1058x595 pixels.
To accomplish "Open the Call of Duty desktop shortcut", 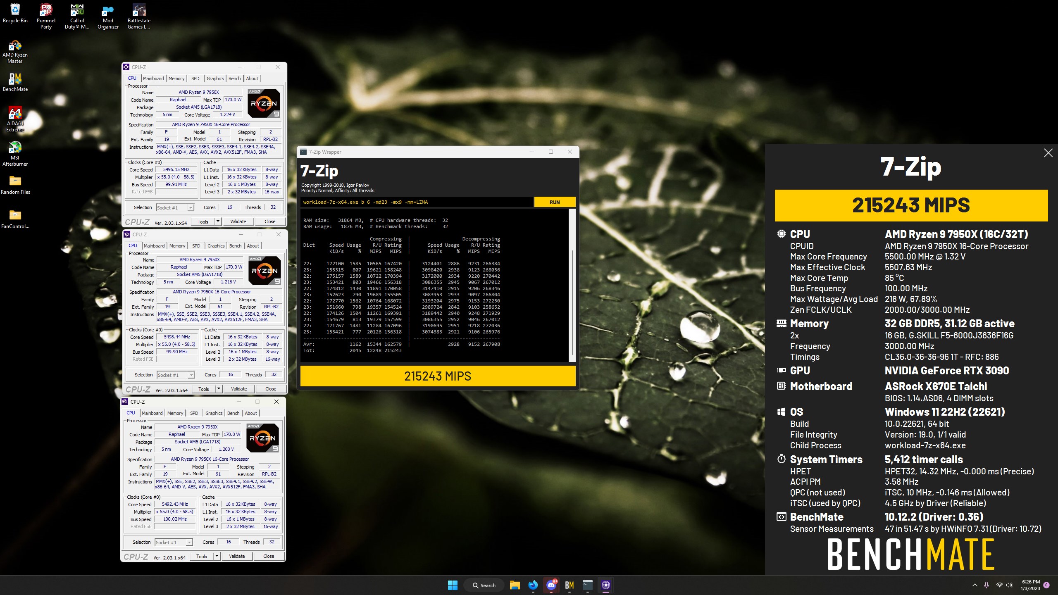I will (77, 17).
